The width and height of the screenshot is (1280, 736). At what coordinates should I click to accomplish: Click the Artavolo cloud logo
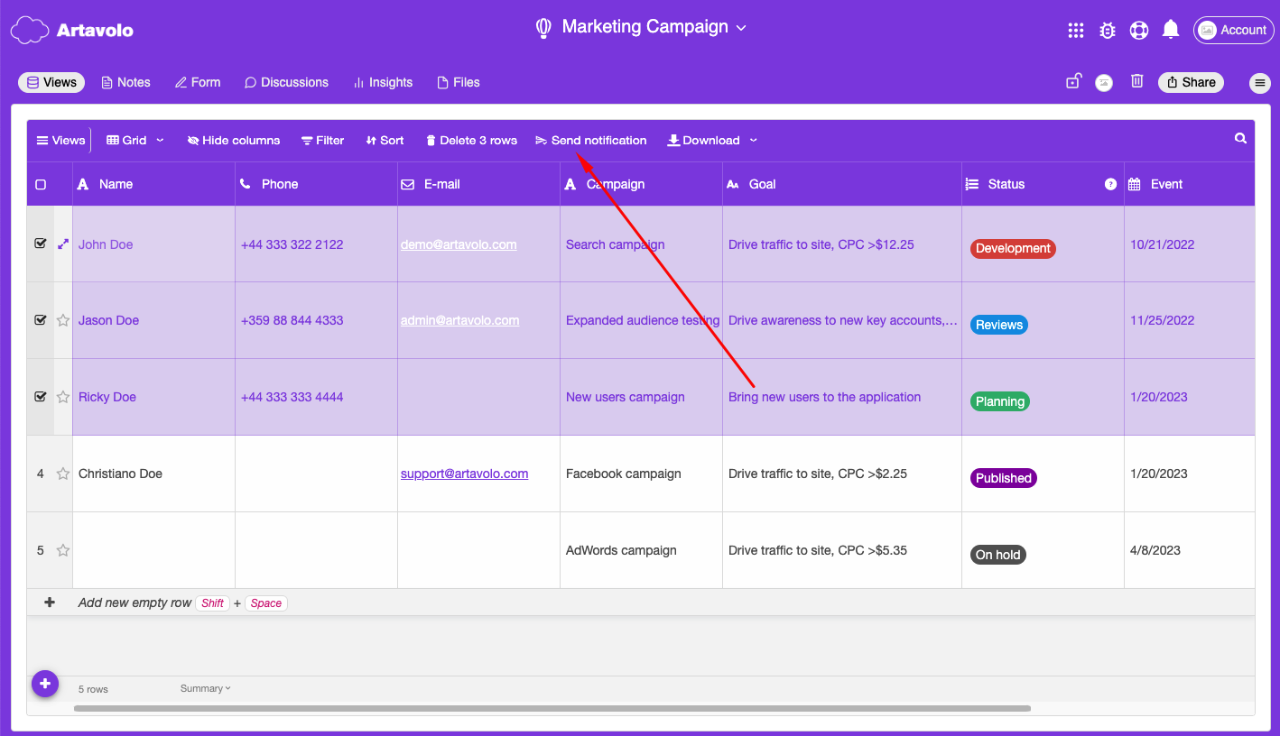click(x=29, y=30)
